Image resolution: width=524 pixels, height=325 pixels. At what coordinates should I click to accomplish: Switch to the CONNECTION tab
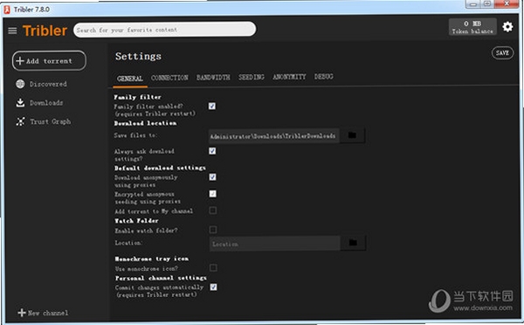tap(169, 78)
